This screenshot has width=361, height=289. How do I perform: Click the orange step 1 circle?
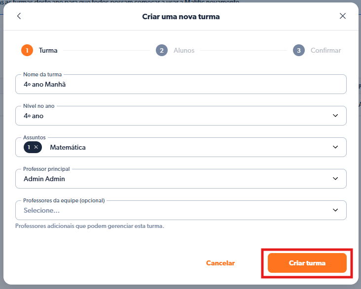27,50
